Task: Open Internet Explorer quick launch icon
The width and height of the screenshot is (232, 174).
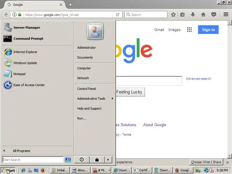Action: (23, 170)
